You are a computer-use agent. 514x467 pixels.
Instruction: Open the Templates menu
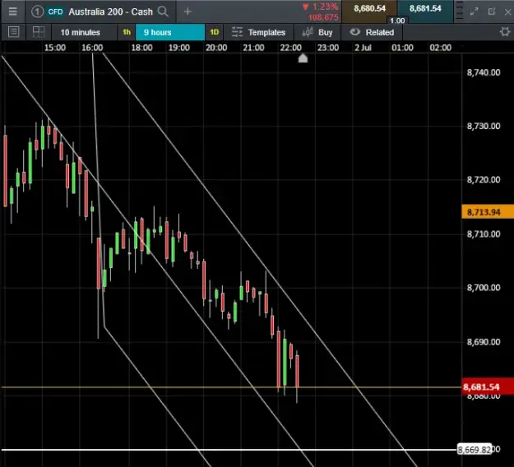258,32
